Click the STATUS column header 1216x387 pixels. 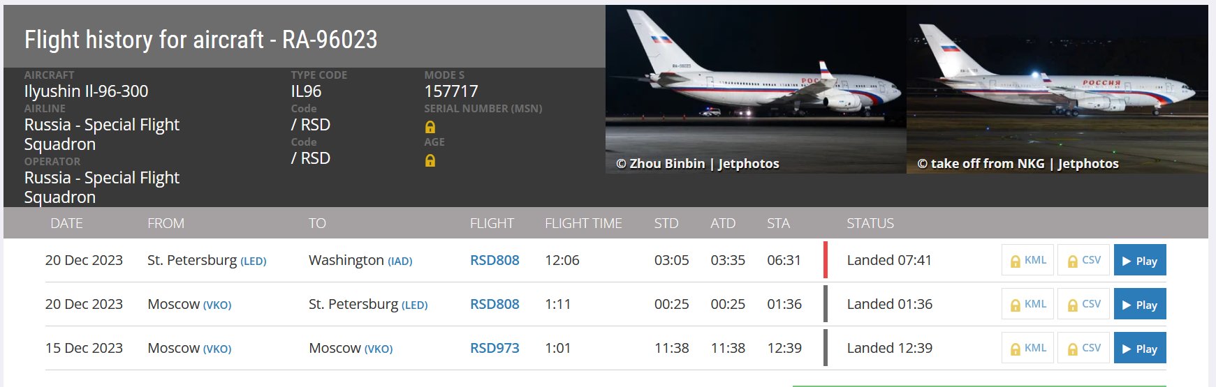(870, 223)
